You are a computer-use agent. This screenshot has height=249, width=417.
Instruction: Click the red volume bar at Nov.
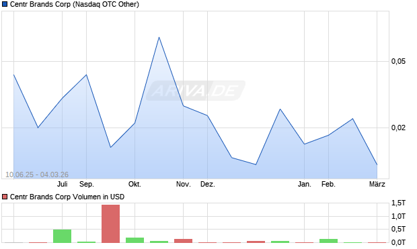click(x=183, y=241)
